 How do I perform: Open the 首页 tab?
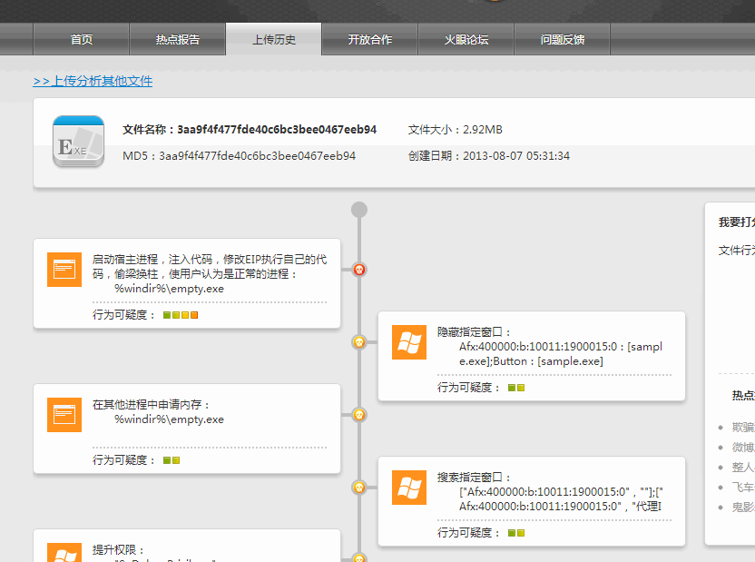click(82, 40)
